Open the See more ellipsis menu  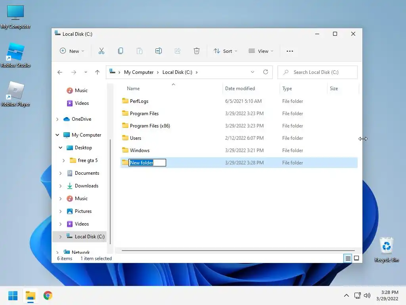pos(290,51)
